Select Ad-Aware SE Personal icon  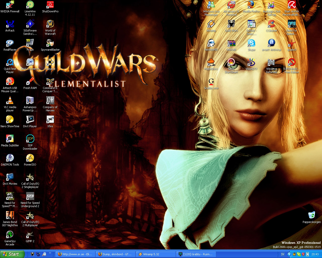coord(231,9)
